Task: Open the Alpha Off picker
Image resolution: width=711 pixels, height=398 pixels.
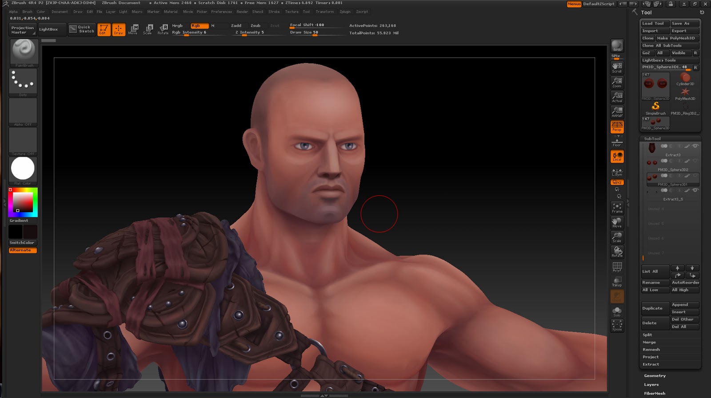Action: [23, 112]
